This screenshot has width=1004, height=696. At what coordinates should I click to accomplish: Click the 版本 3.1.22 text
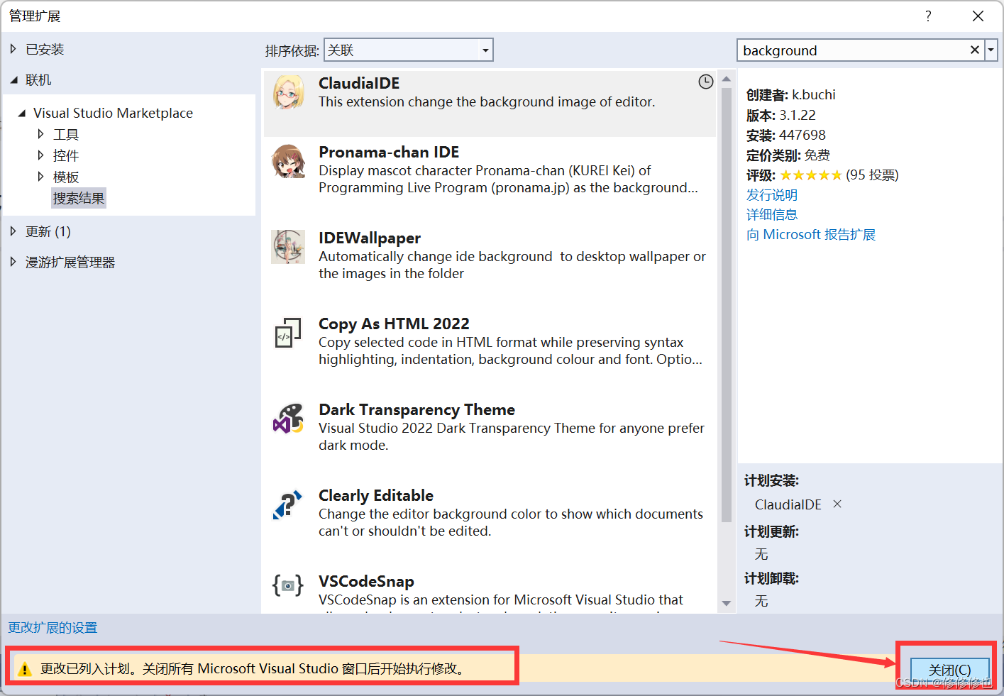tap(780, 115)
